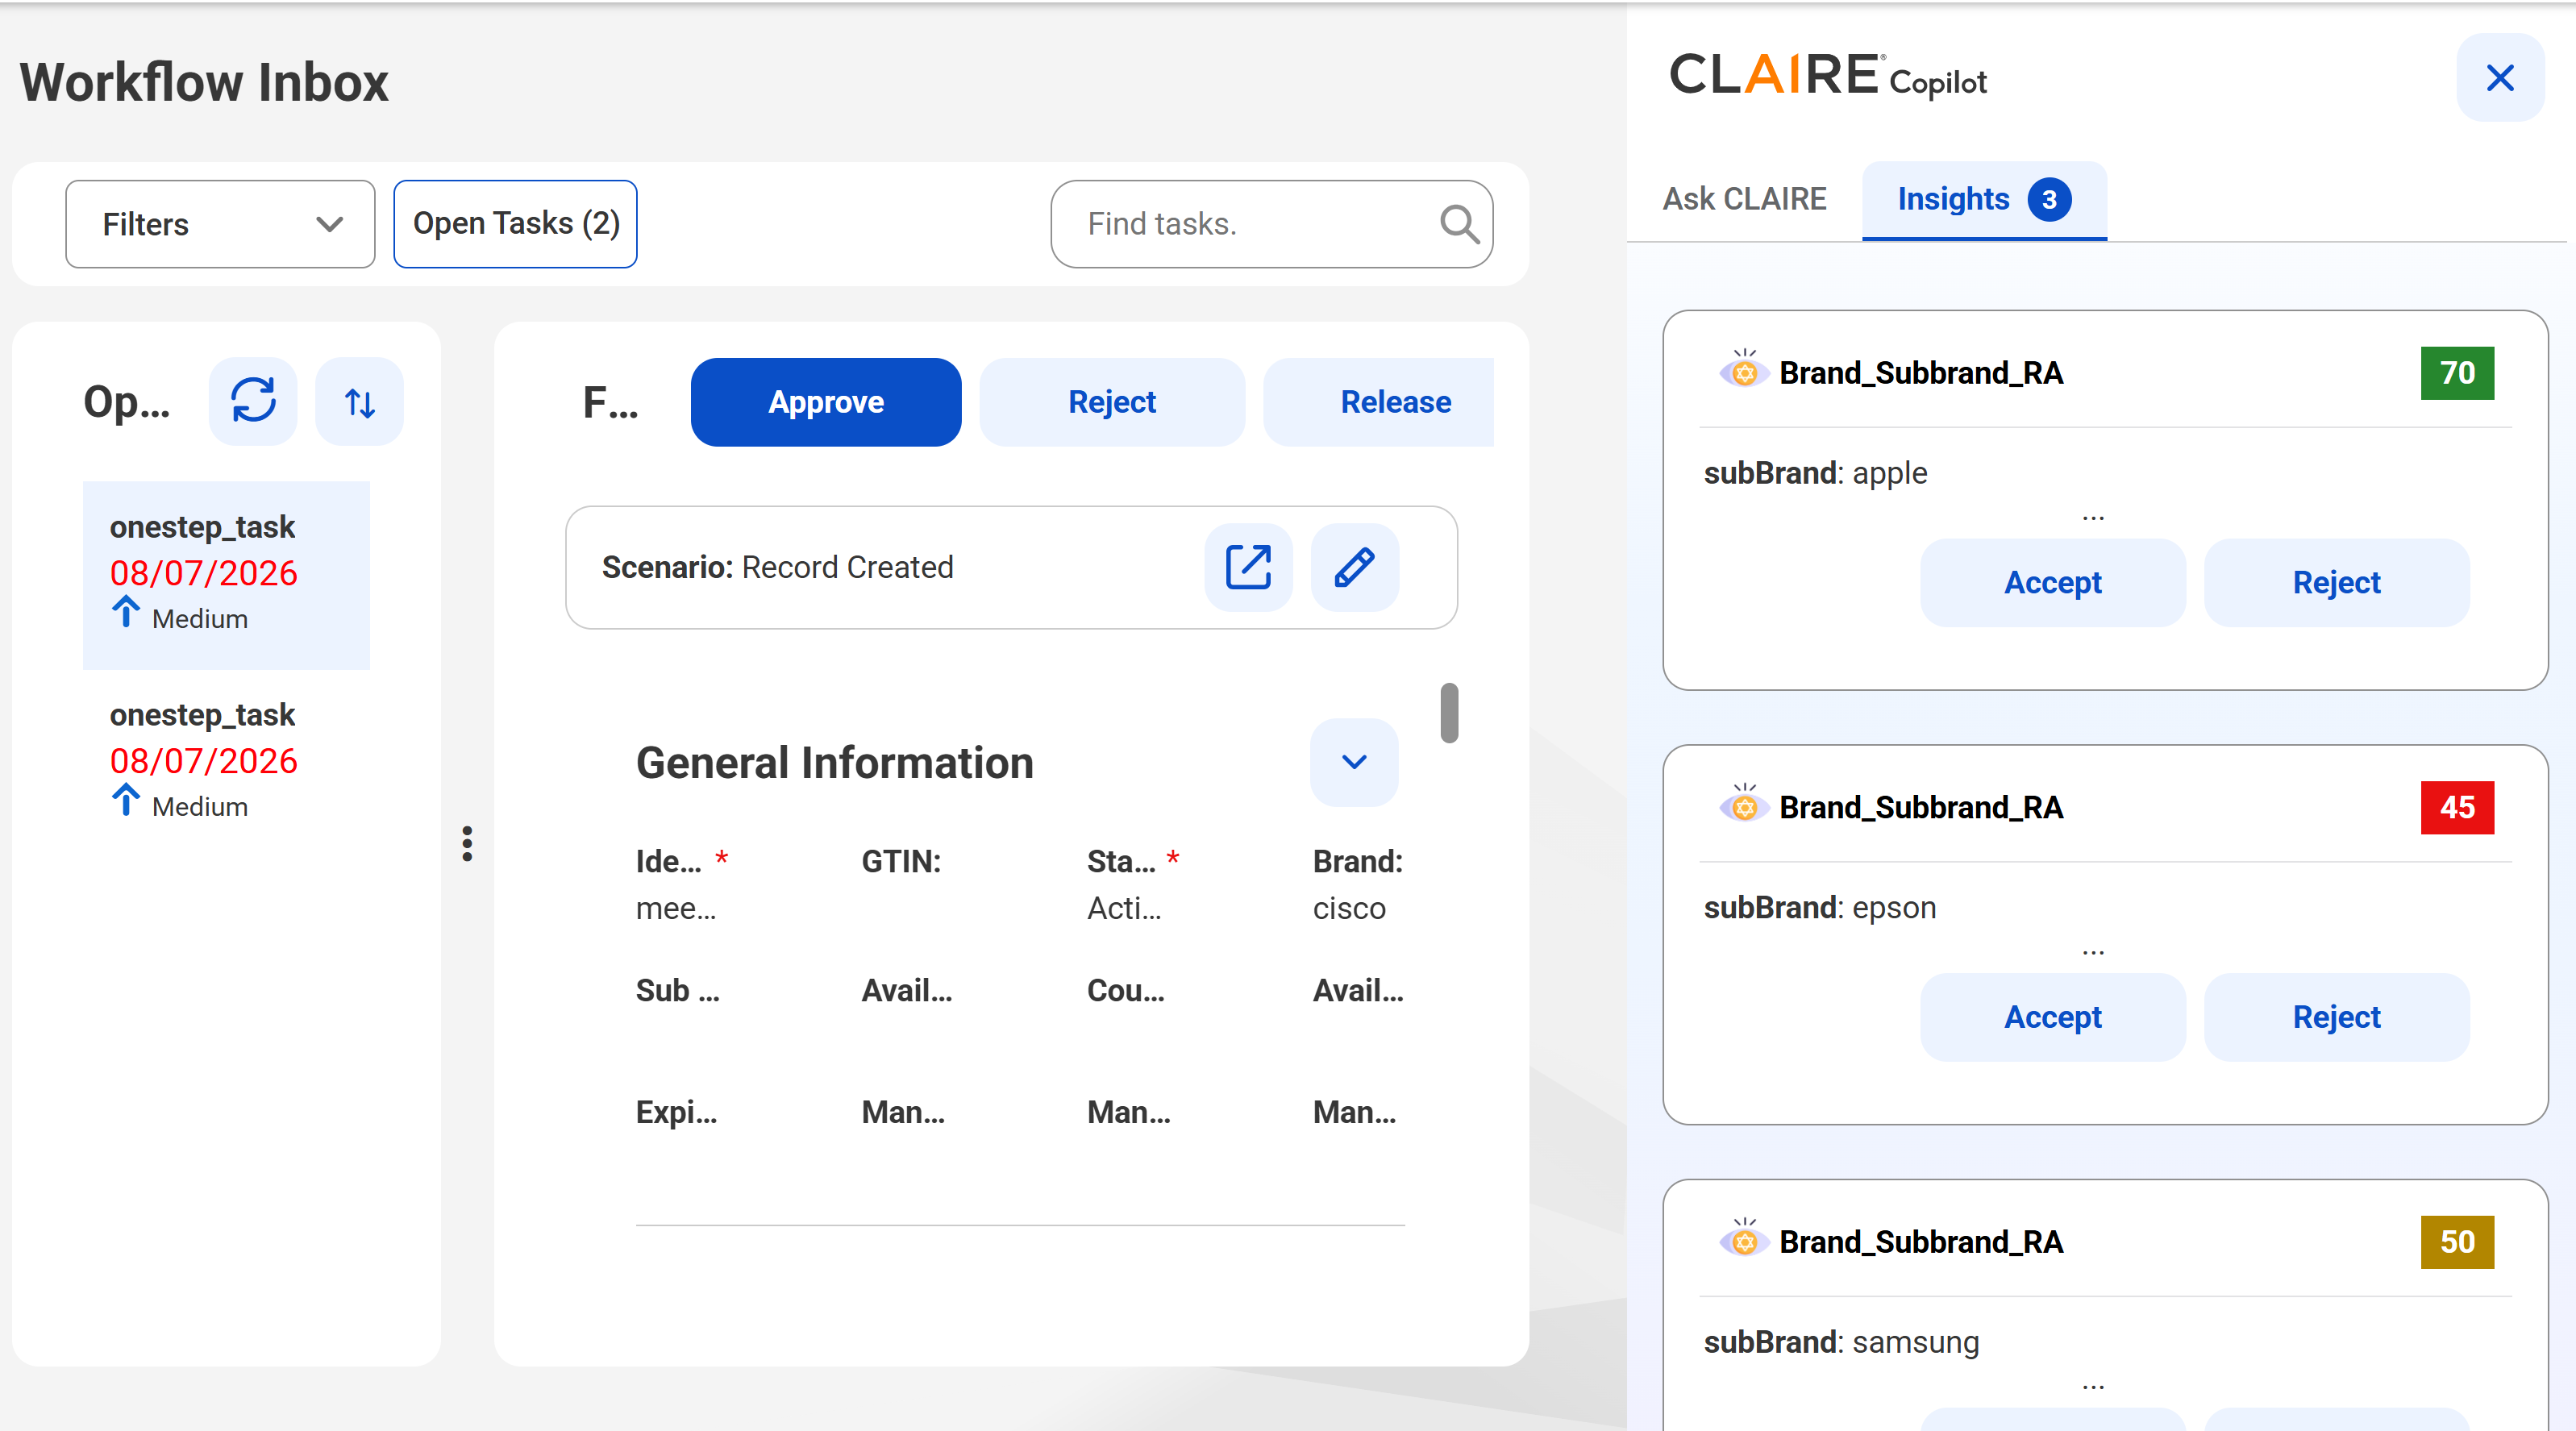Screen dimensions: 2576x1431
Task: Click priority arrow on first onestep_task
Action: tap(125, 612)
